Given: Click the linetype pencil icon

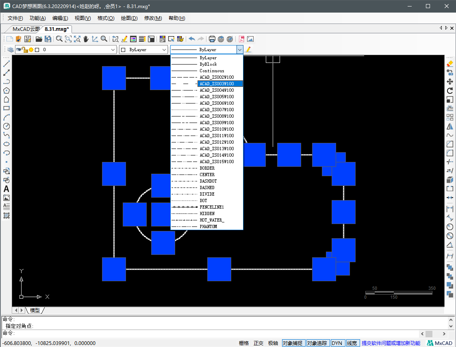Looking at the screenshot, I should pyautogui.click(x=248, y=50).
